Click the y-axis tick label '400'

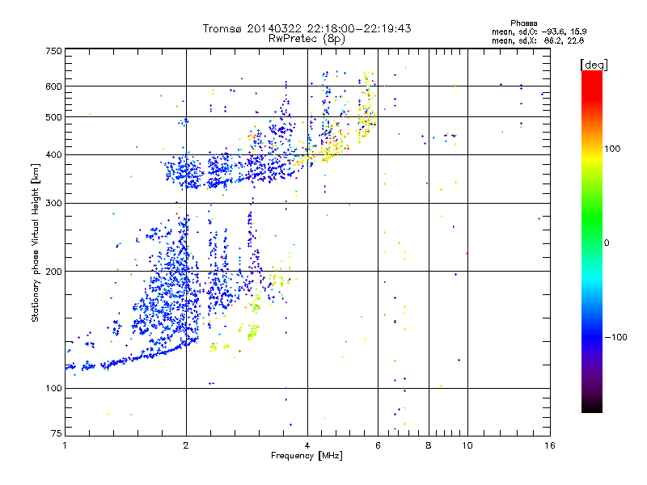point(53,155)
